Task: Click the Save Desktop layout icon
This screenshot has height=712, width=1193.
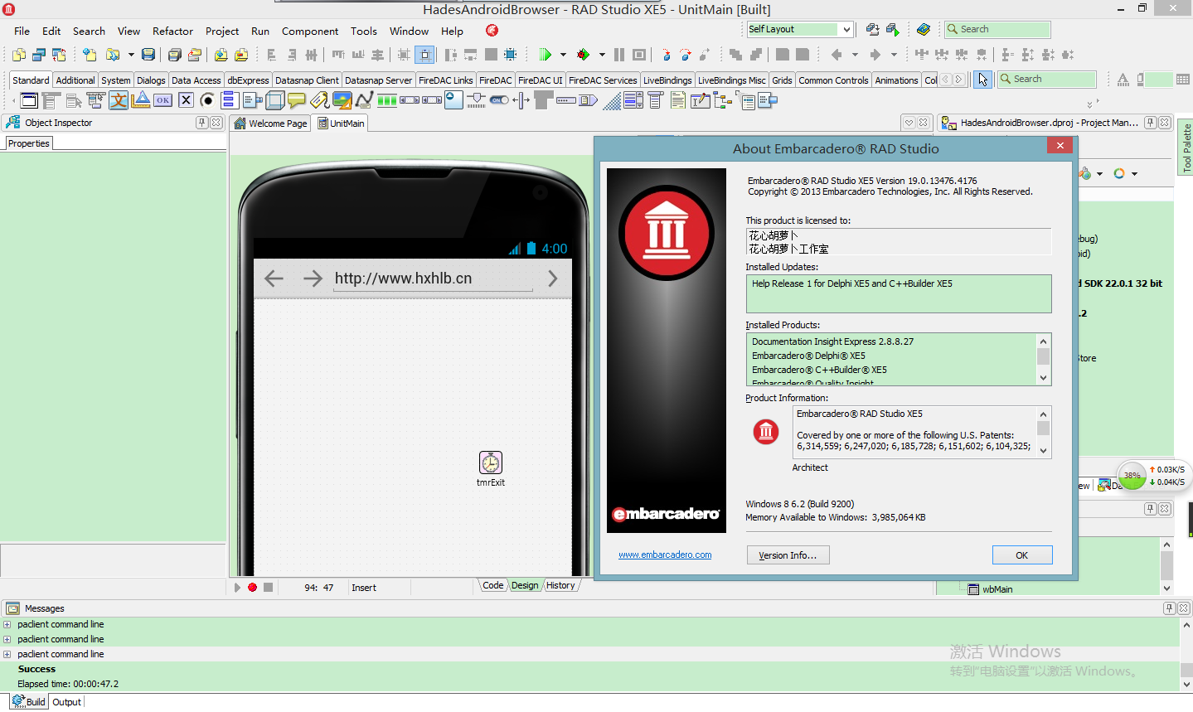Action: (x=872, y=29)
